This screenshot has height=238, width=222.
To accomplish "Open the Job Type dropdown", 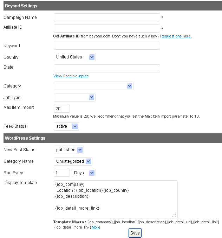I will click(74, 97).
